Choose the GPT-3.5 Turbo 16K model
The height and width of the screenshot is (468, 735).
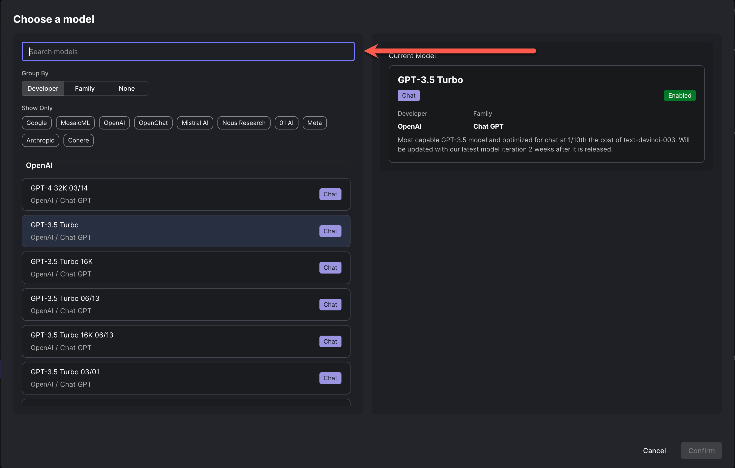pyautogui.click(x=186, y=268)
